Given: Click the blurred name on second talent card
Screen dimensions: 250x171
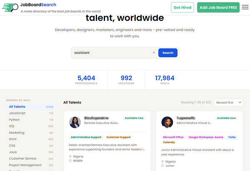Looking at the screenshot, I should pos(186,118).
